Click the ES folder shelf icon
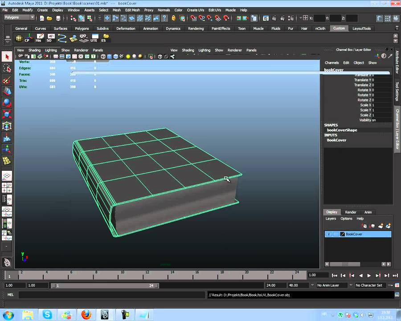The image size is (401, 321). click(x=105, y=38)
